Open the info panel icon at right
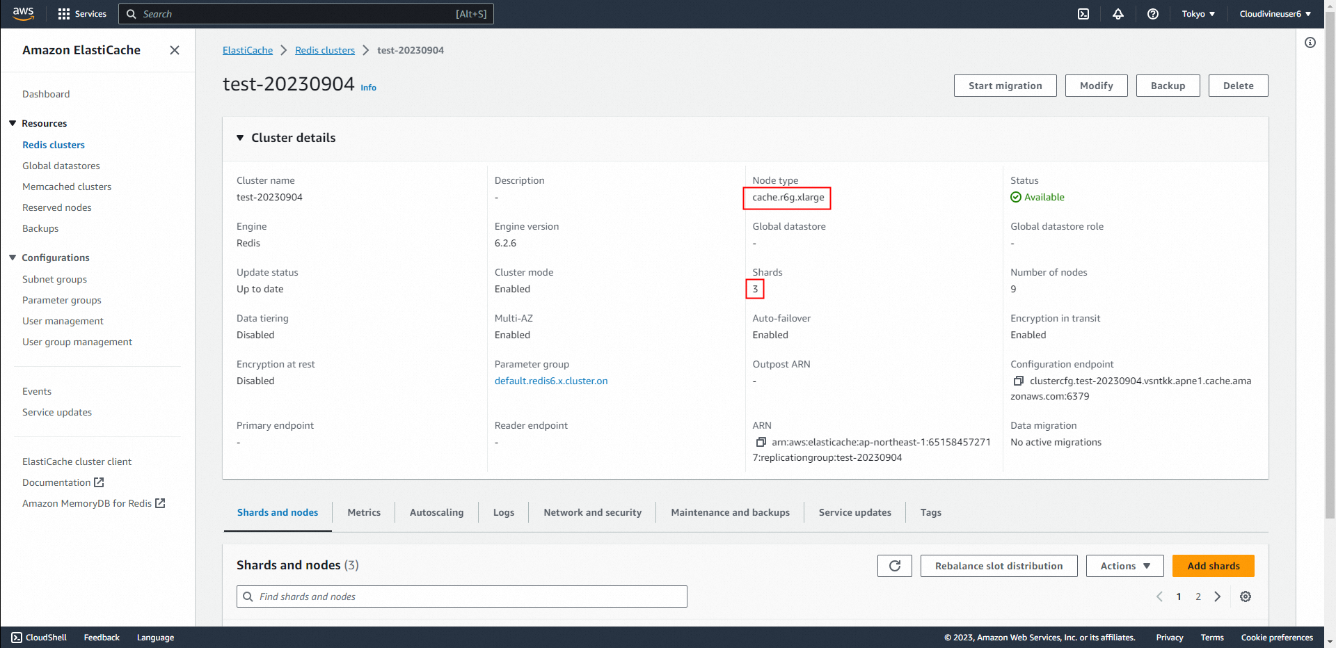 pos(1310,42)
